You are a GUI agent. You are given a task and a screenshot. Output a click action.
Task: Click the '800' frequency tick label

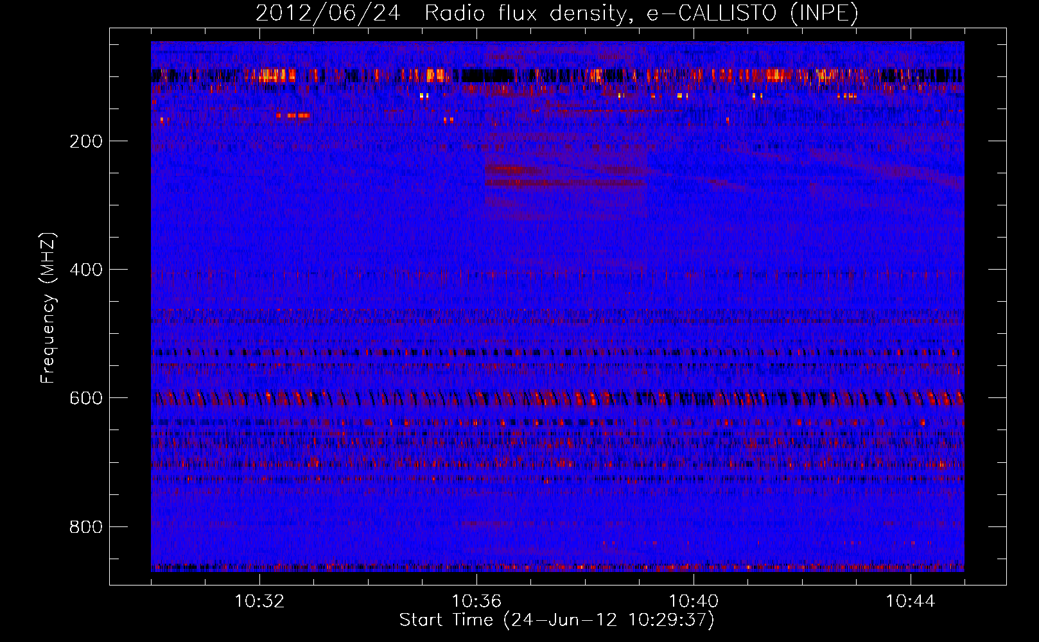(x=86, y=527)
